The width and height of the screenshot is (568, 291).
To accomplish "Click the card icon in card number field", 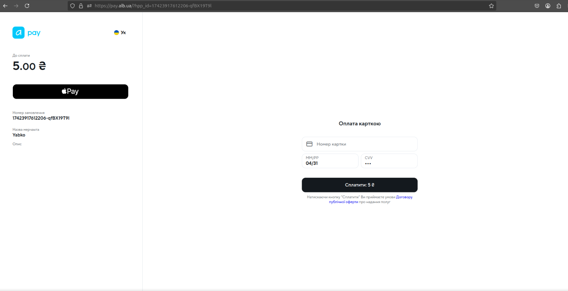I will [309, 144].
